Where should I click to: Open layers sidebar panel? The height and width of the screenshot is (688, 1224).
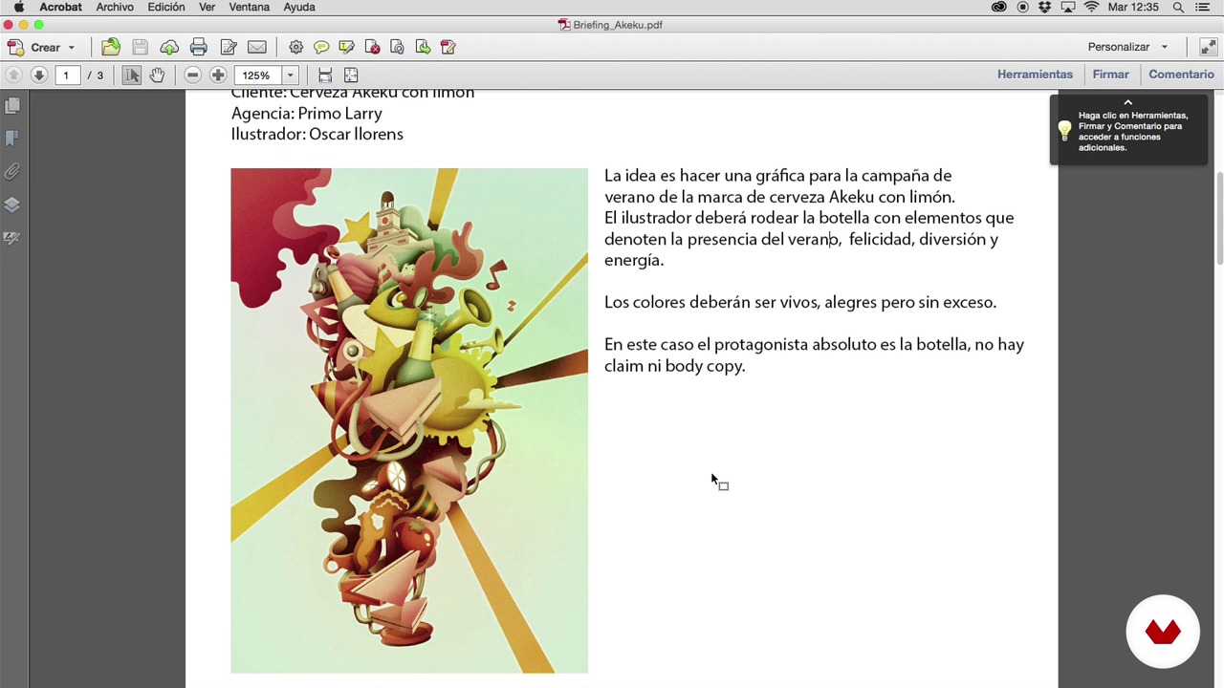12,204
